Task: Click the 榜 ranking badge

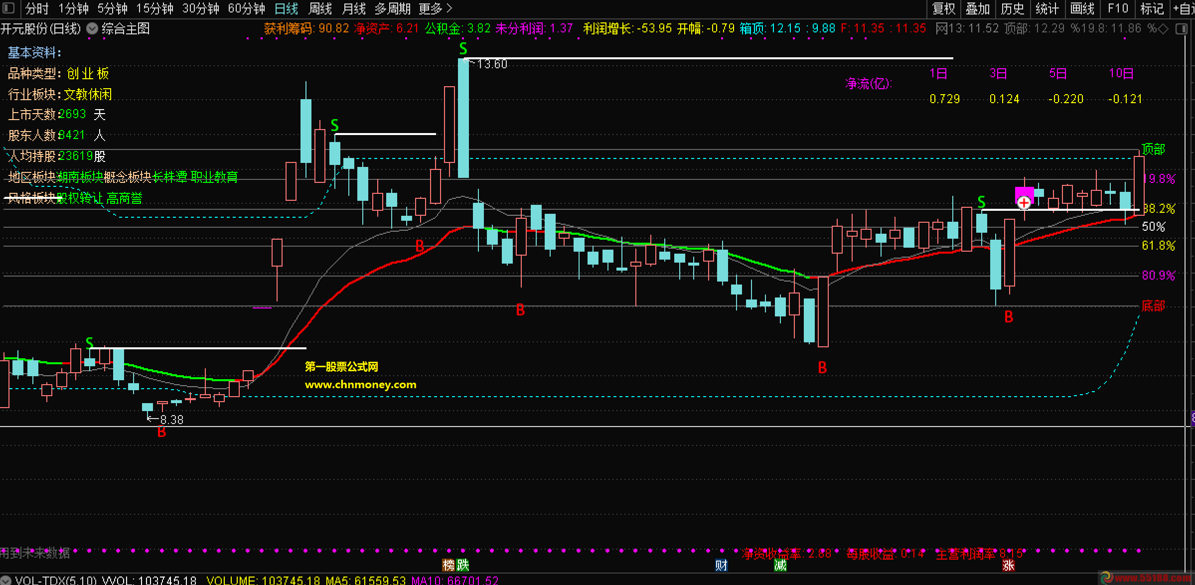Action: click(x=448, y=565)
